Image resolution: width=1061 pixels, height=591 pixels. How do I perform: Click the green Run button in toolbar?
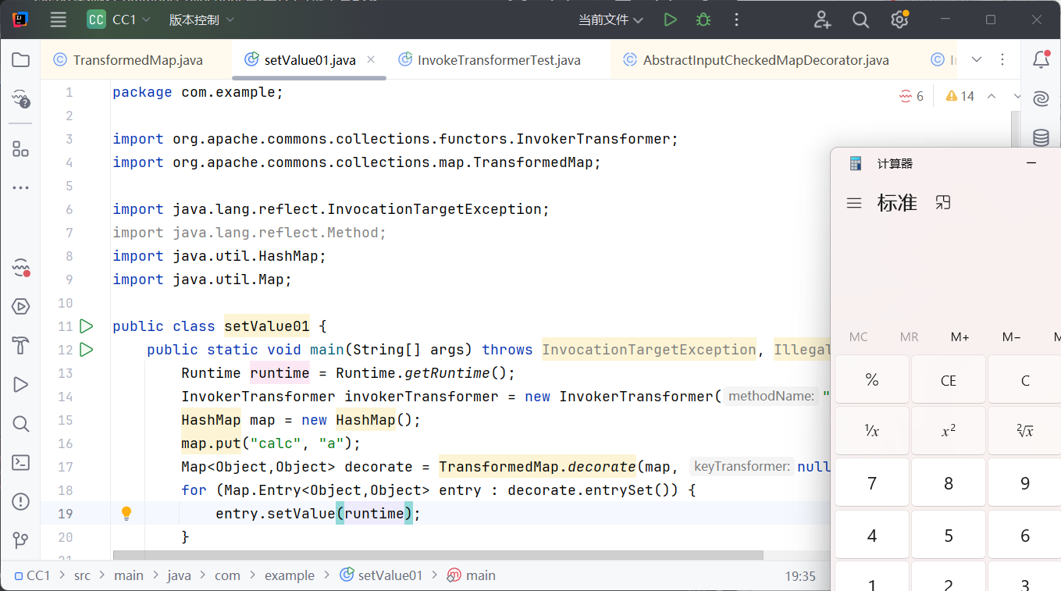pyautogui.click(x=670, y=20)
